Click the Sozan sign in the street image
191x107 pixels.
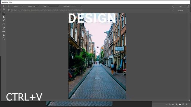coord(119,49)
